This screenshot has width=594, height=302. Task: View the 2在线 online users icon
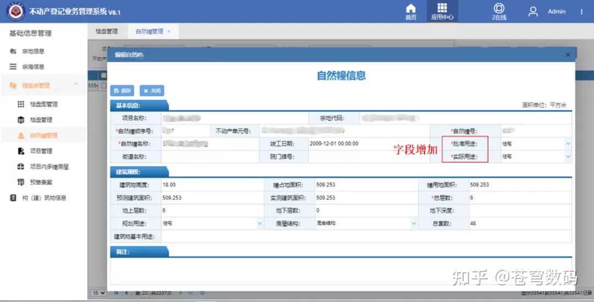(499, 12)
